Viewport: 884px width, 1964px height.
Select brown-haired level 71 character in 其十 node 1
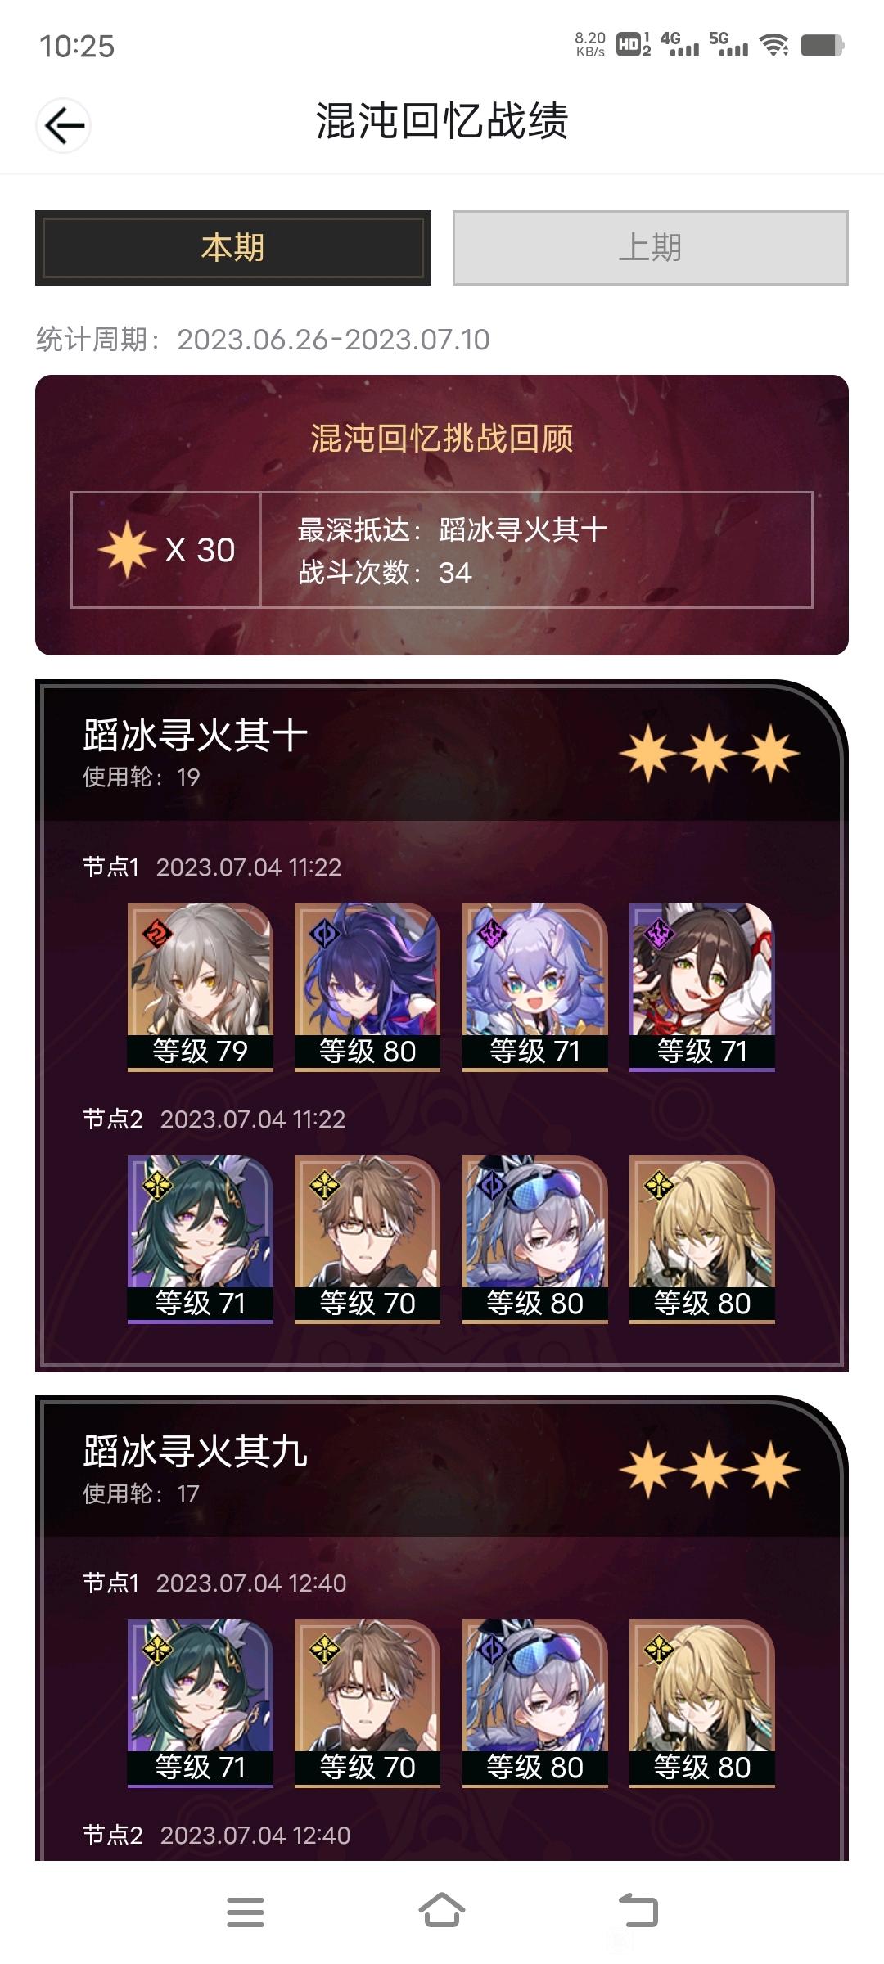click(702, 987)
